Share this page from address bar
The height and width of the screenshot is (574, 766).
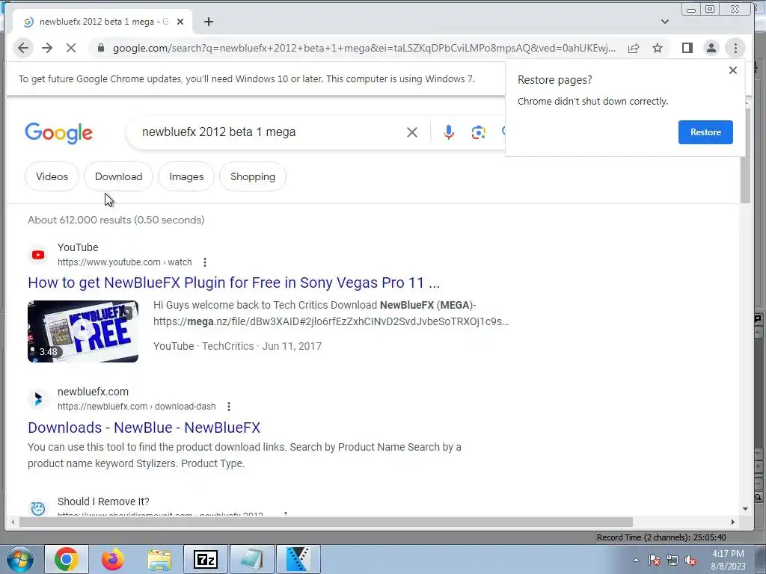[634, 48]
